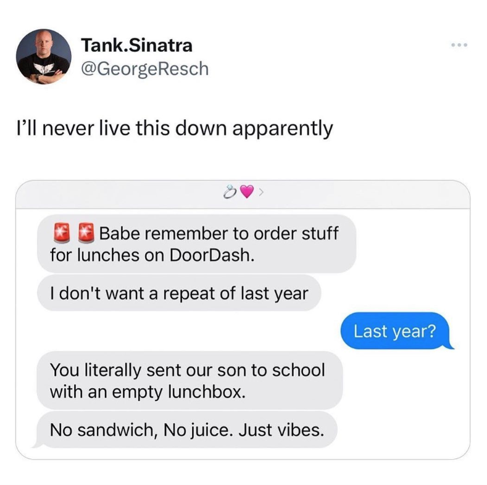Open the @GeorgeResch handle link
The width and height of the screenshot is (487, 485).
click(145, 68)
